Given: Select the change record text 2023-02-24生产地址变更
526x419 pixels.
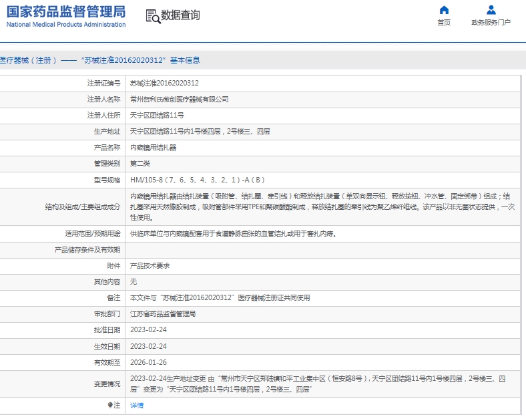Looking at the screenshot, I should pos(318,384).
